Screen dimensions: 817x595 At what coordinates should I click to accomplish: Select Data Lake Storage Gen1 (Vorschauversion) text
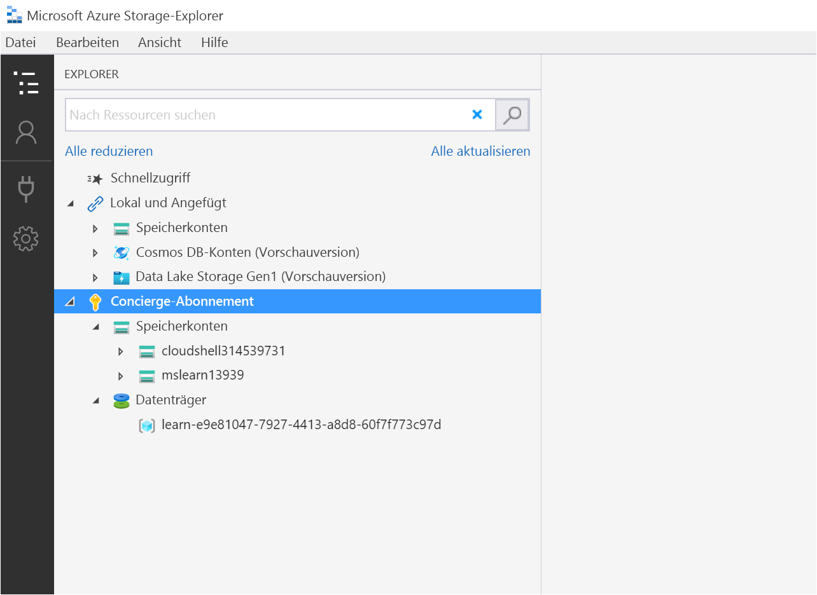pos(261,277)
